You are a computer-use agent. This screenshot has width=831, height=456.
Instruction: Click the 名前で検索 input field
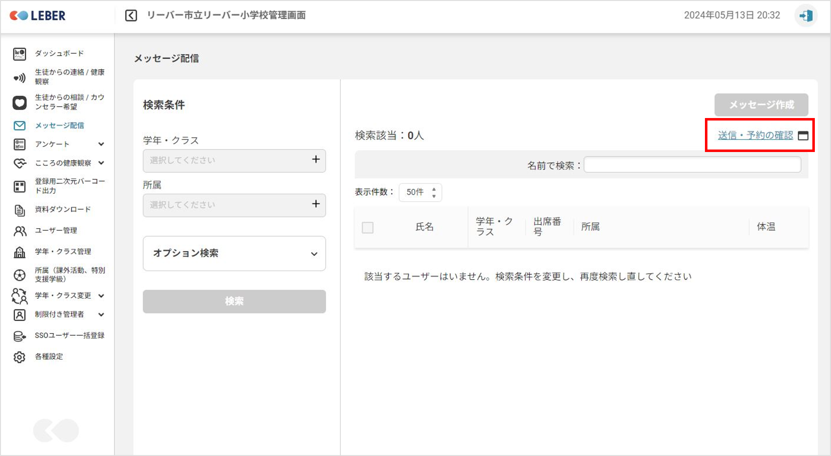pos(692,165)
